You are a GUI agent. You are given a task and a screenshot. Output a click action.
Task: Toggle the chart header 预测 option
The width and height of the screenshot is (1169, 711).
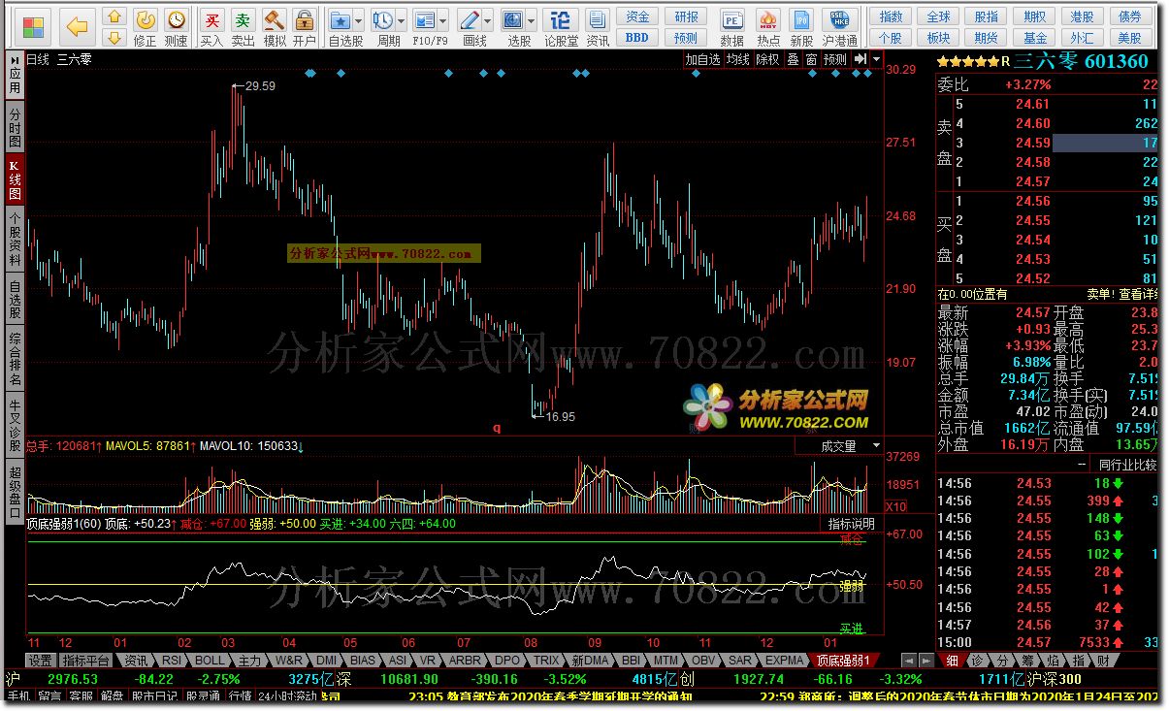(835, 59)
